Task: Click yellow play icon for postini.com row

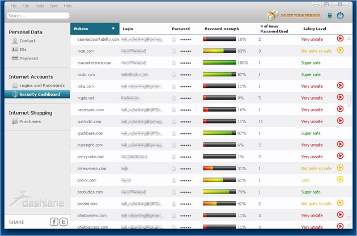Action: pos(340,203)
